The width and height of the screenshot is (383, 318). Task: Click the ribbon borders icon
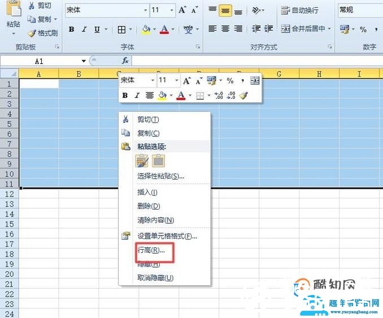[x=121, y=29]
